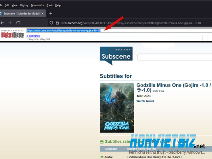Click the Flag link

(161, 91)
